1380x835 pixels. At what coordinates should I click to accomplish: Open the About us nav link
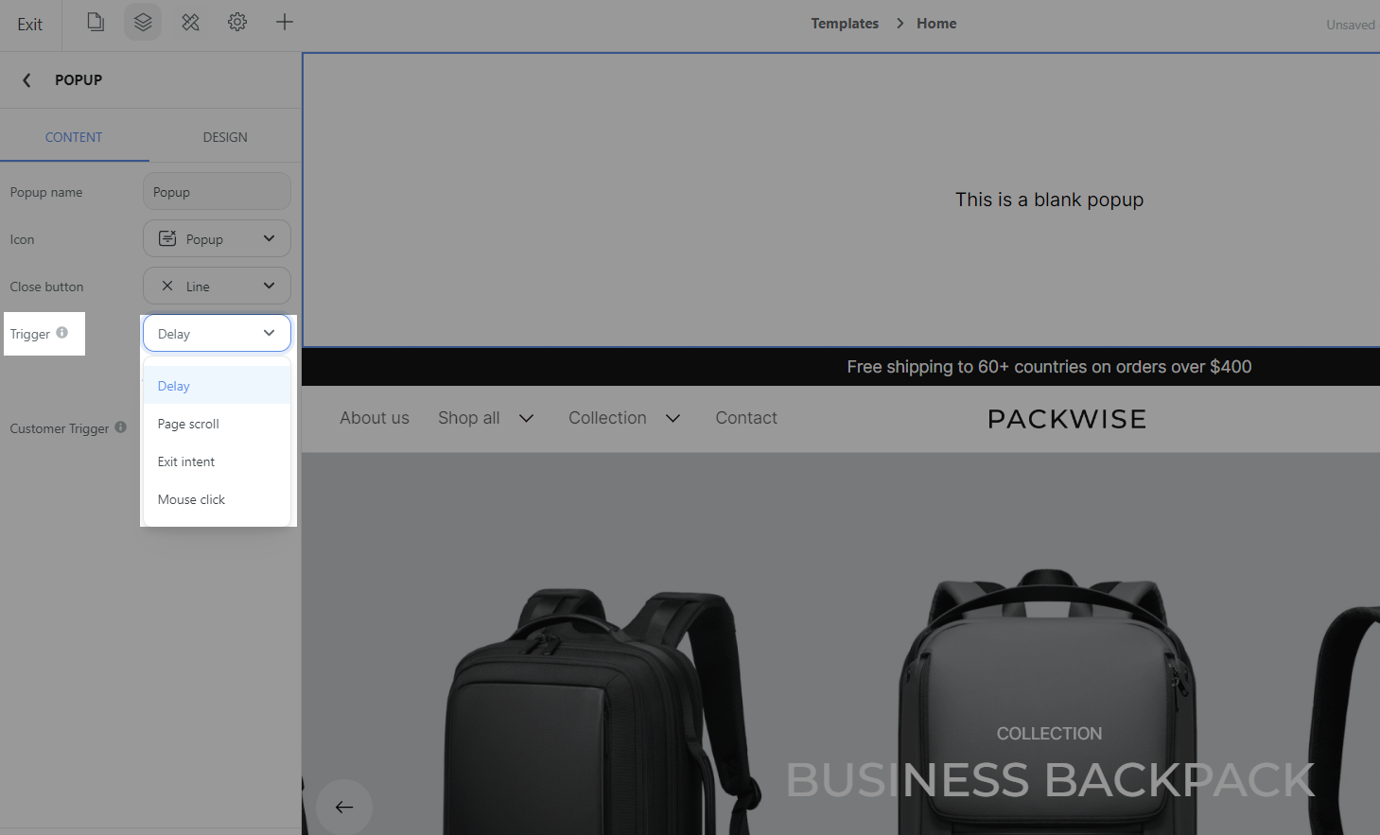point(375,418)
